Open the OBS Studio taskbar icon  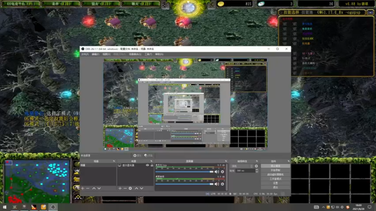(53, 207)
